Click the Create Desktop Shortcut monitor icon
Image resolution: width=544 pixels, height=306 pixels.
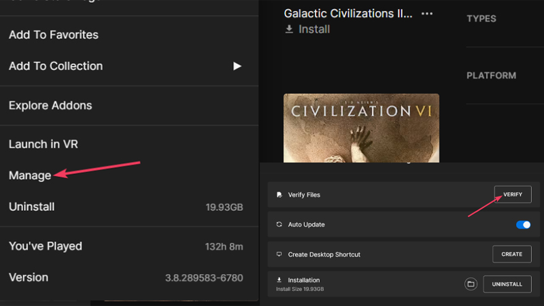(x=279, y=254)
